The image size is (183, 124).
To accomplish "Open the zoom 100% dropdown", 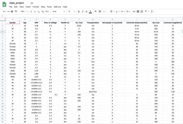I will [x=24, y=11].
